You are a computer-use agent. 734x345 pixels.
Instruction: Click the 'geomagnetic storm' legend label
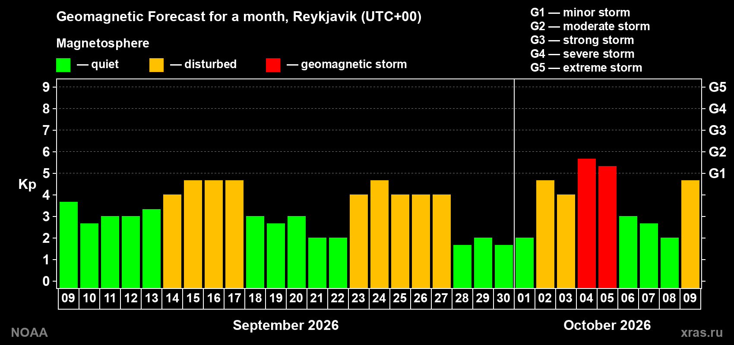tap(354, 64)
